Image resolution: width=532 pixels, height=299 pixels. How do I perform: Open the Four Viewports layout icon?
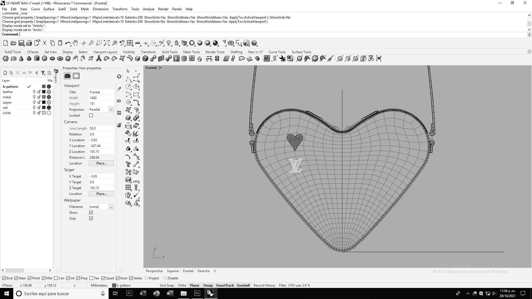[x=130, y=43]
